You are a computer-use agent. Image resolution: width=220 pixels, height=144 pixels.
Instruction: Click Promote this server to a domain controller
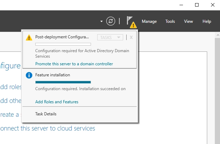(74, 64)
